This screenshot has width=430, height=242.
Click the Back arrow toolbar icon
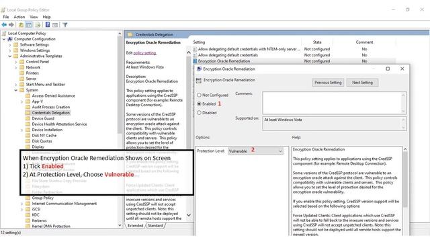point(4,25)
